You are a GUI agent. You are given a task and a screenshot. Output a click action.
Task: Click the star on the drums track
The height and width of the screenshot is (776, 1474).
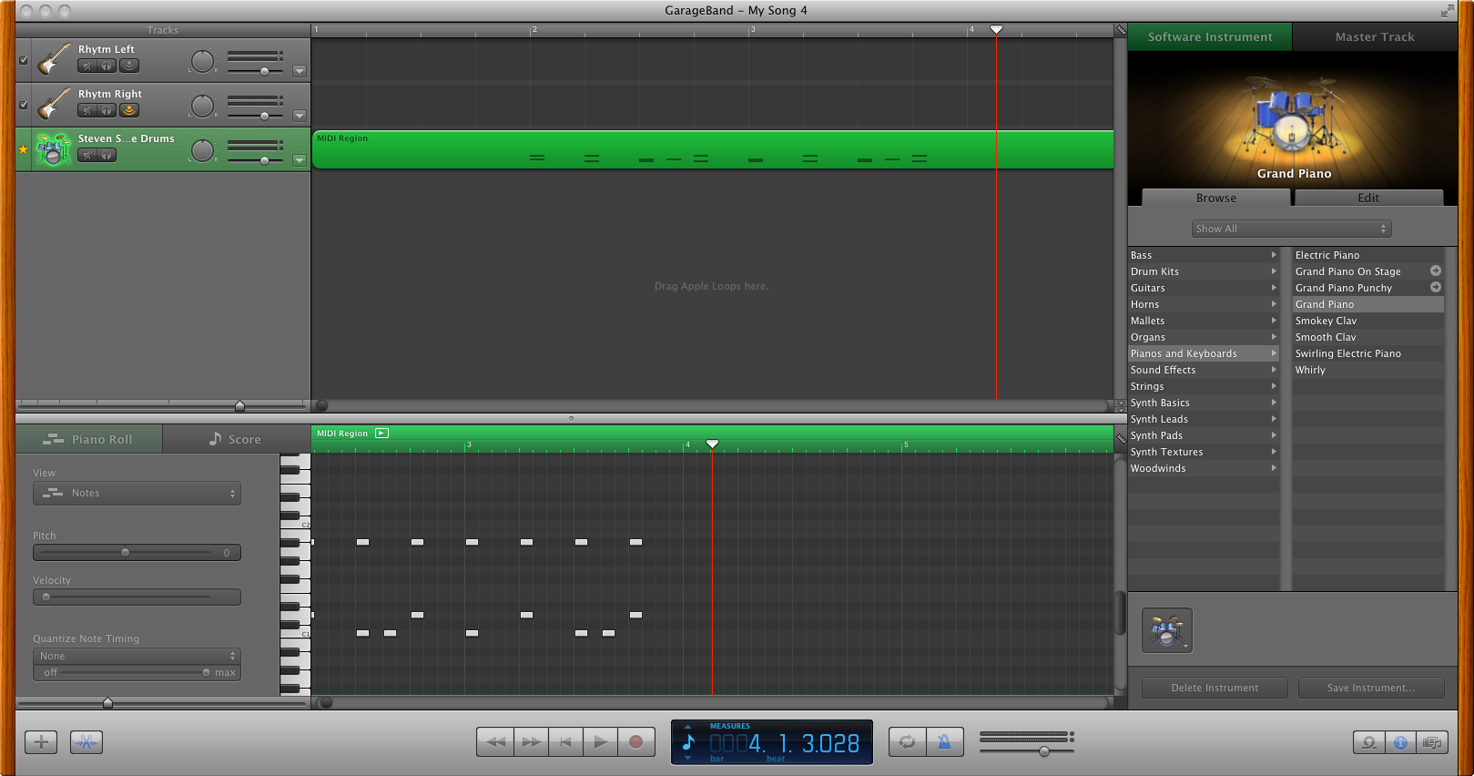click(24, 149)
